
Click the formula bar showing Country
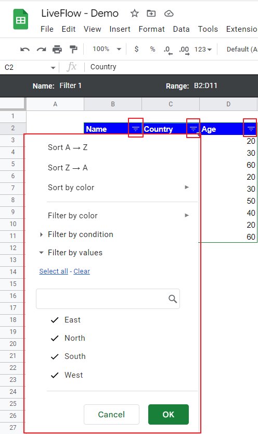tap(171, 67)
